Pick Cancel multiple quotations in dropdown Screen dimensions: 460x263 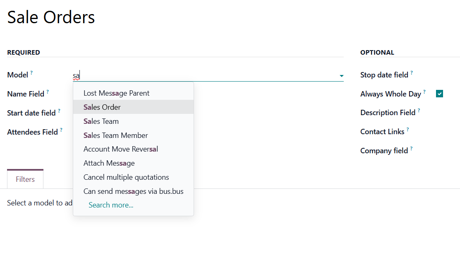click(126, 177)
